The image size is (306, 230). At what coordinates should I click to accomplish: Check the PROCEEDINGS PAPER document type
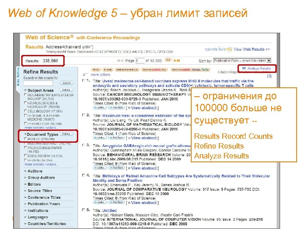click(25, 148)
